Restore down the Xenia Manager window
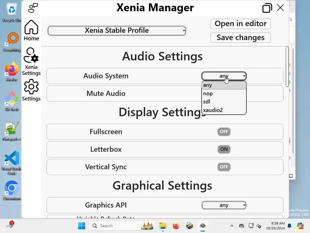Image resolution: width=310 pixels, height=233 pixels. tap(267, 8)
